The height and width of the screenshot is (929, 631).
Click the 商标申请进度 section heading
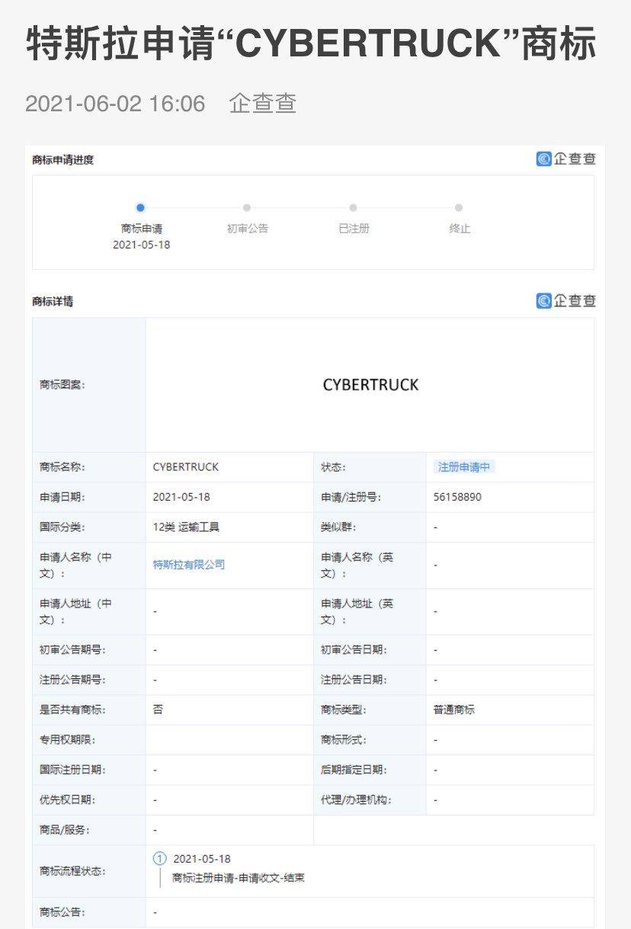pyautogui.click(x=62, y=159)
